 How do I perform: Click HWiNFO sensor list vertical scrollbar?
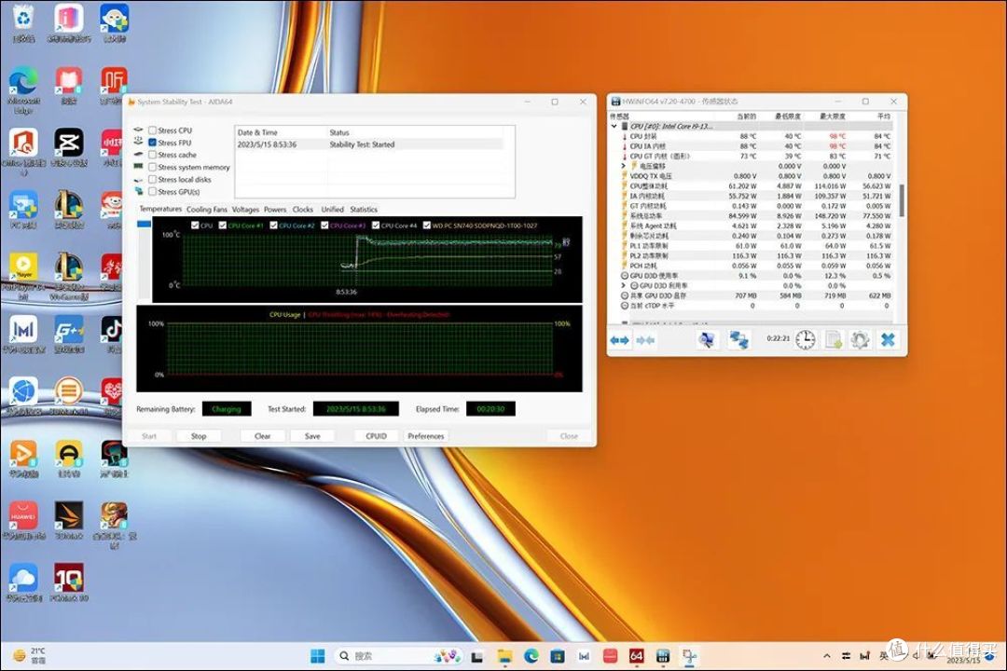pos(901,200)
